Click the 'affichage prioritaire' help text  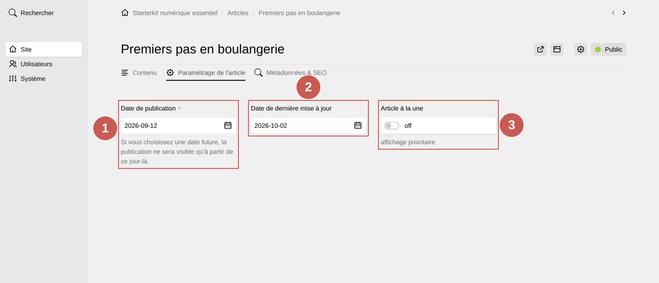408,142
